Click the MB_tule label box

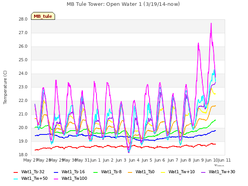(x=43, y=16)
